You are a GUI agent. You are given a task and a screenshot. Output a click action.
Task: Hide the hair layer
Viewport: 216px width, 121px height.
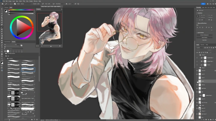(197, 92)
